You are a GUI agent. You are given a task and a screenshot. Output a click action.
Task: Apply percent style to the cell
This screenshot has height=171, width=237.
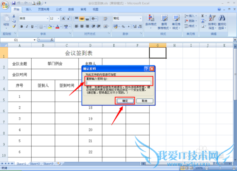click(x=123, y=26)
